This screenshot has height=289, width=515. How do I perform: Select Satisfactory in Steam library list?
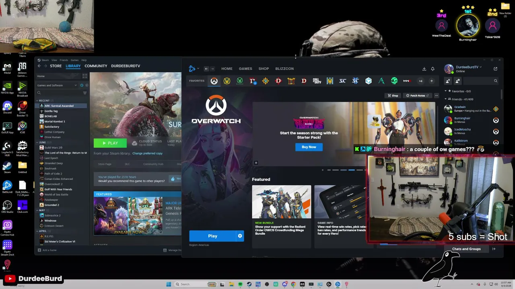[x=51, y=127]
